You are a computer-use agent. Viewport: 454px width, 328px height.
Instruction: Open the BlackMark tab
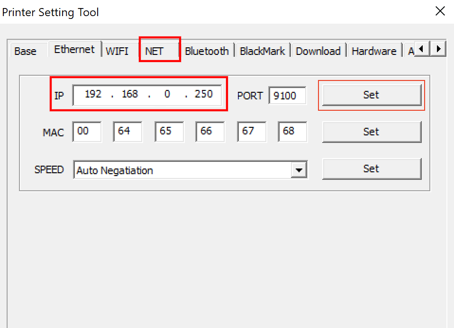point(262,51)
